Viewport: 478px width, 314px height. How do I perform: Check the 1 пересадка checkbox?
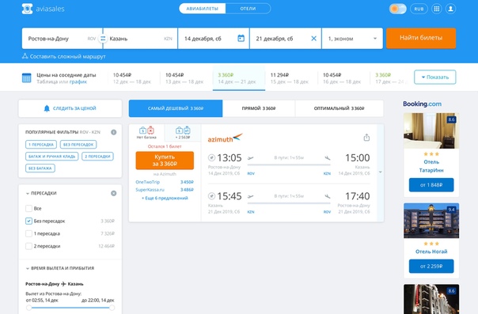[x=29, y=233]
